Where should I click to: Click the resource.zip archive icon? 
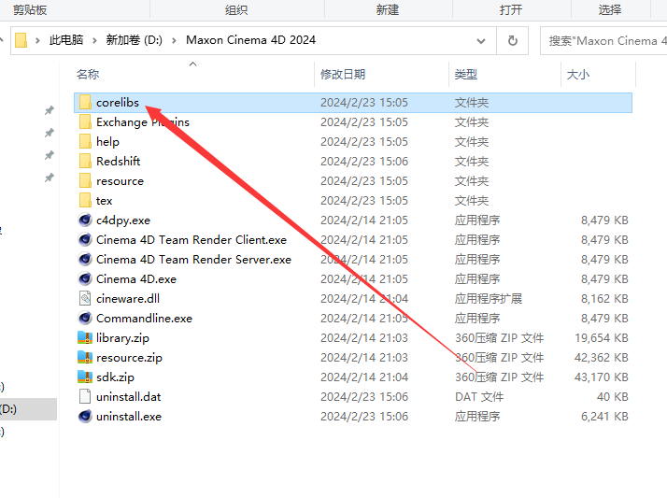coord(85,357)
